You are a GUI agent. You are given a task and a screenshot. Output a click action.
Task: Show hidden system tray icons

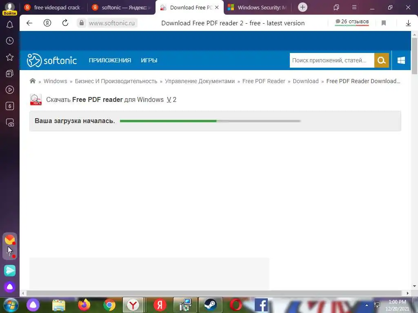367,305
